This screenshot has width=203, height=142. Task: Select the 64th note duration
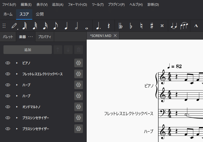coord(24,26)
